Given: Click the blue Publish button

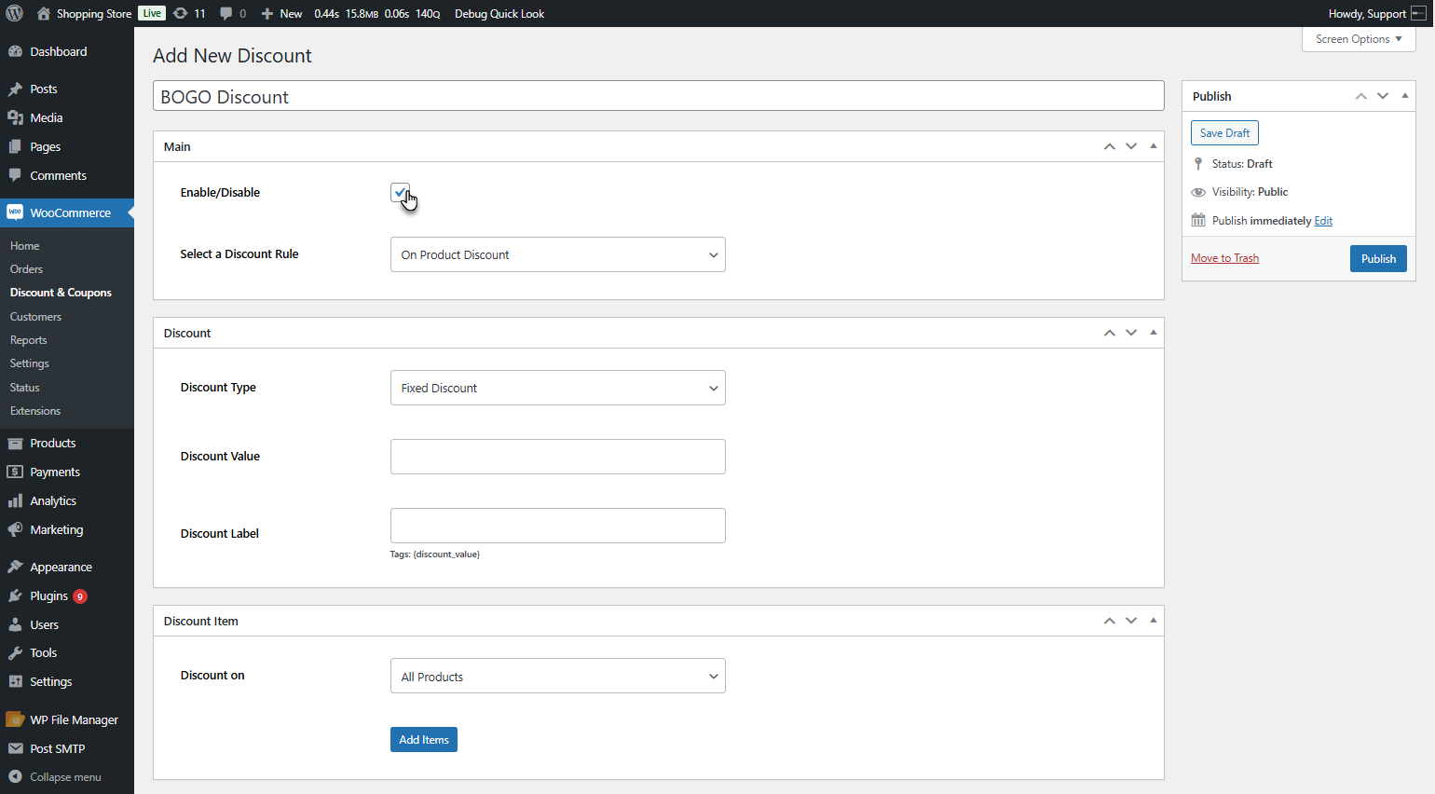Looking at the screenshot, I should point(1378,258).
